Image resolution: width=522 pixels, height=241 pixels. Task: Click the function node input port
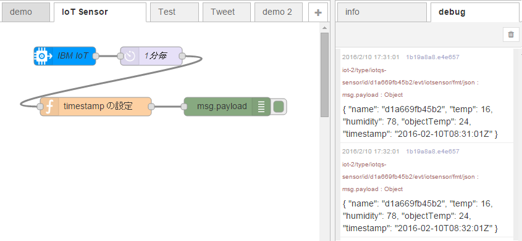pyautogui.click(x=40, y=107)
